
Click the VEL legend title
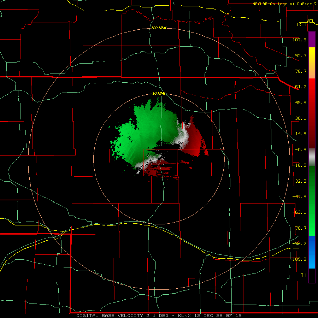(x=310, y=21)
